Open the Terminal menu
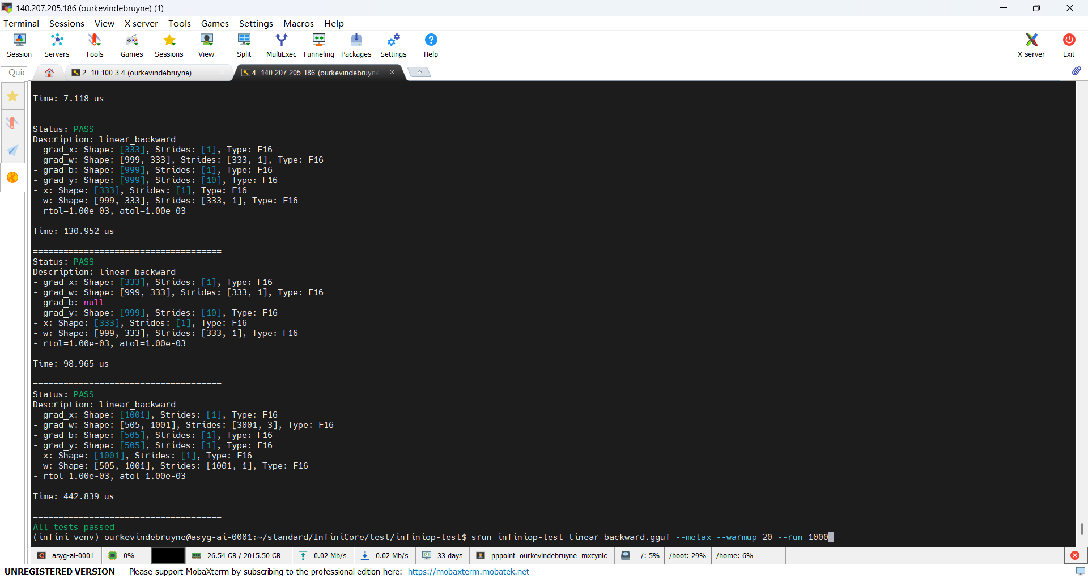 tap(22, 23)
